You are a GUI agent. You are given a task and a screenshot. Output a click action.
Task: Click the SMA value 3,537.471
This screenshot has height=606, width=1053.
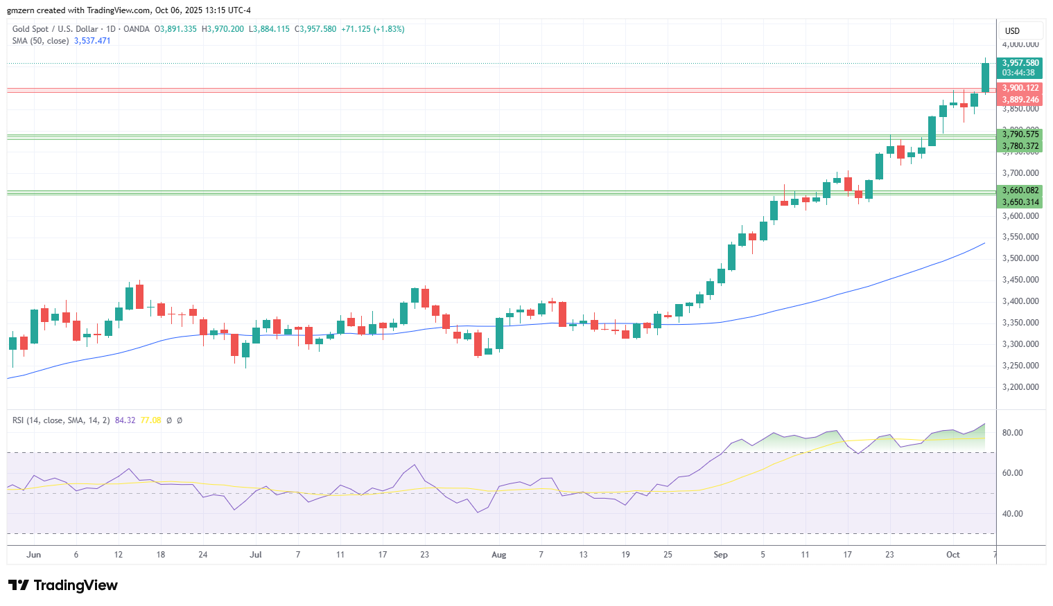point(92,41)
